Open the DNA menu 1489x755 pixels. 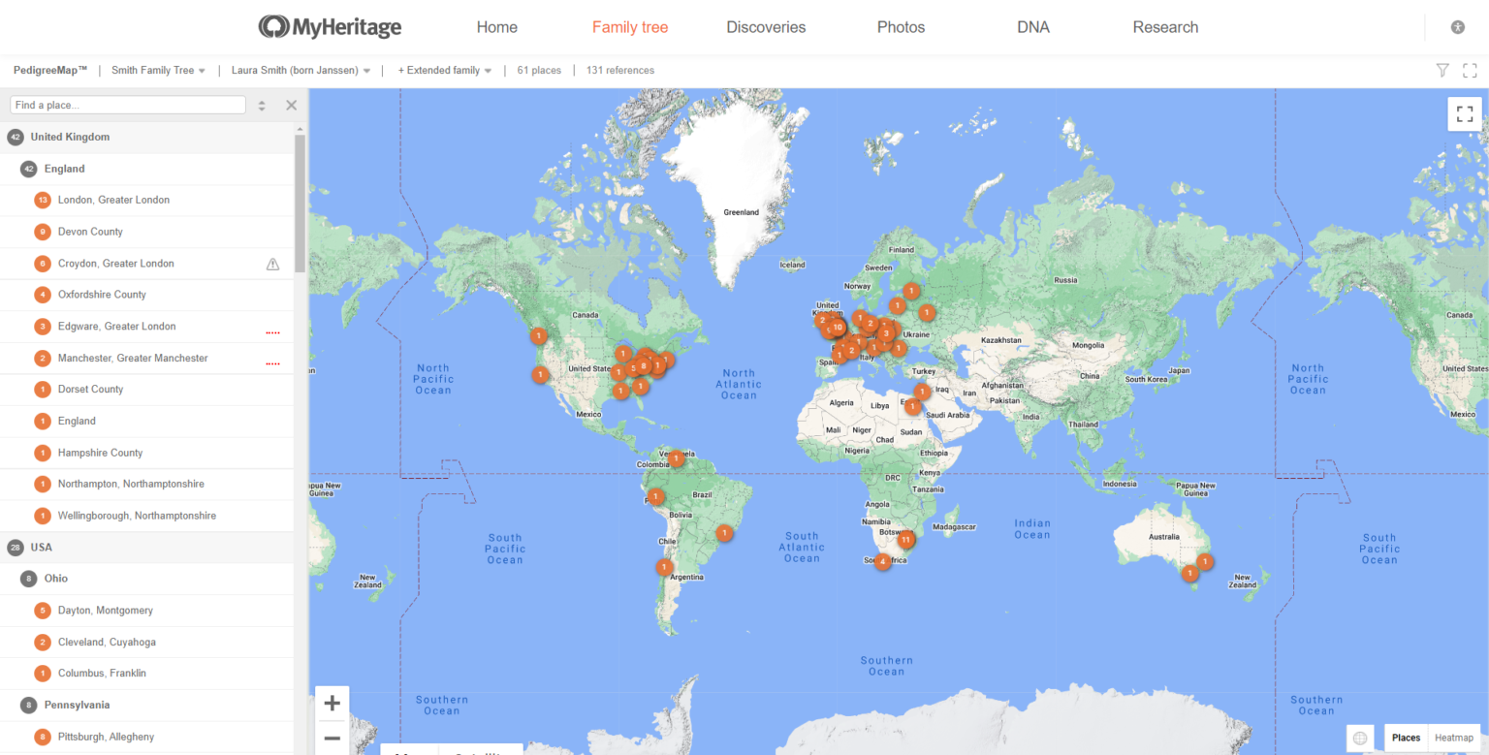tap(1032, 27)
